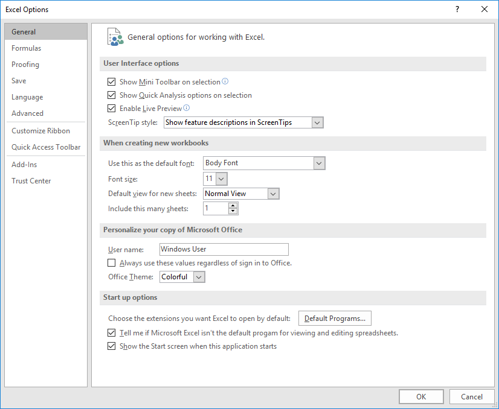Click the info icon beside Show Mini Toolbar
The height and width of the screenshot is (409, 499).
pyautogui.click(x=226, y=81)
